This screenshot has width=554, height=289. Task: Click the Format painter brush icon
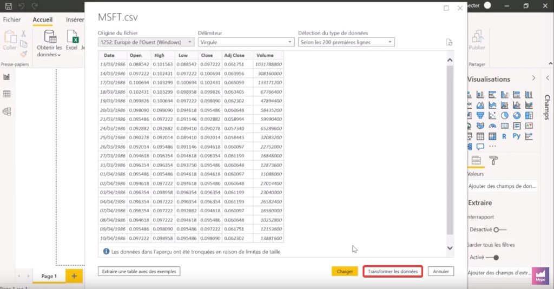[23, 54]
